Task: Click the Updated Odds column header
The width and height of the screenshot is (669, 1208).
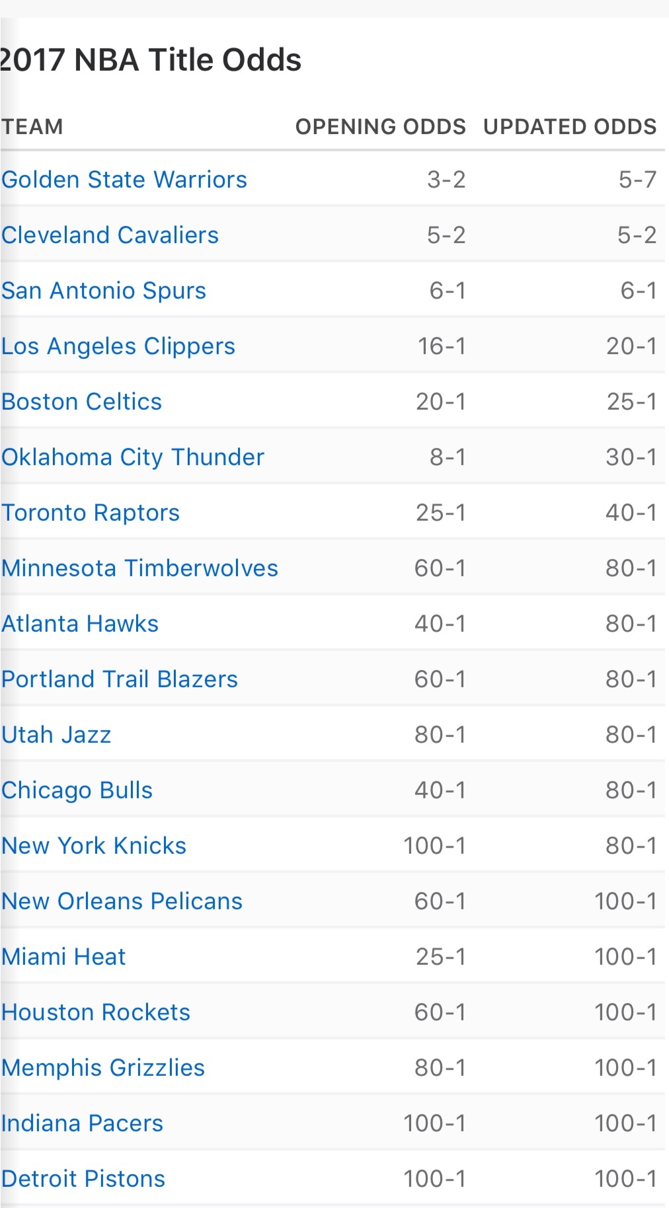Action: (570, 127)
